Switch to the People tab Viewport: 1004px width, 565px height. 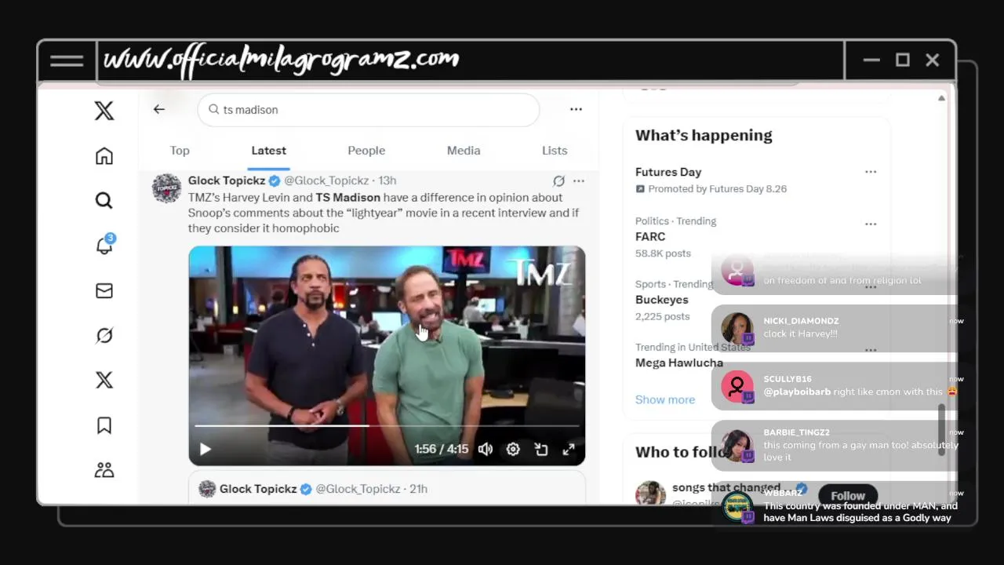coord(366,151)
